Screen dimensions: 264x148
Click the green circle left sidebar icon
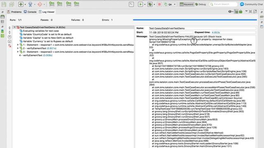coord(2,36)
